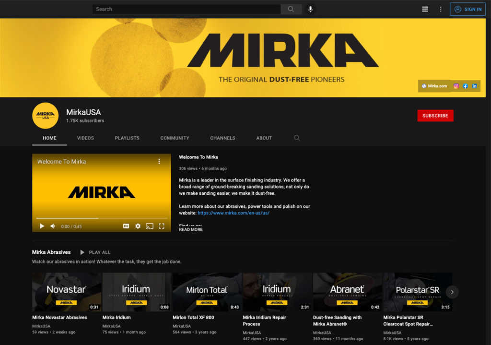The height and width of the screenshot is (345, 491).
Task: Click the Welcome To Mirka overlay title
Action: pyautogui.click(x=62, y=162)
